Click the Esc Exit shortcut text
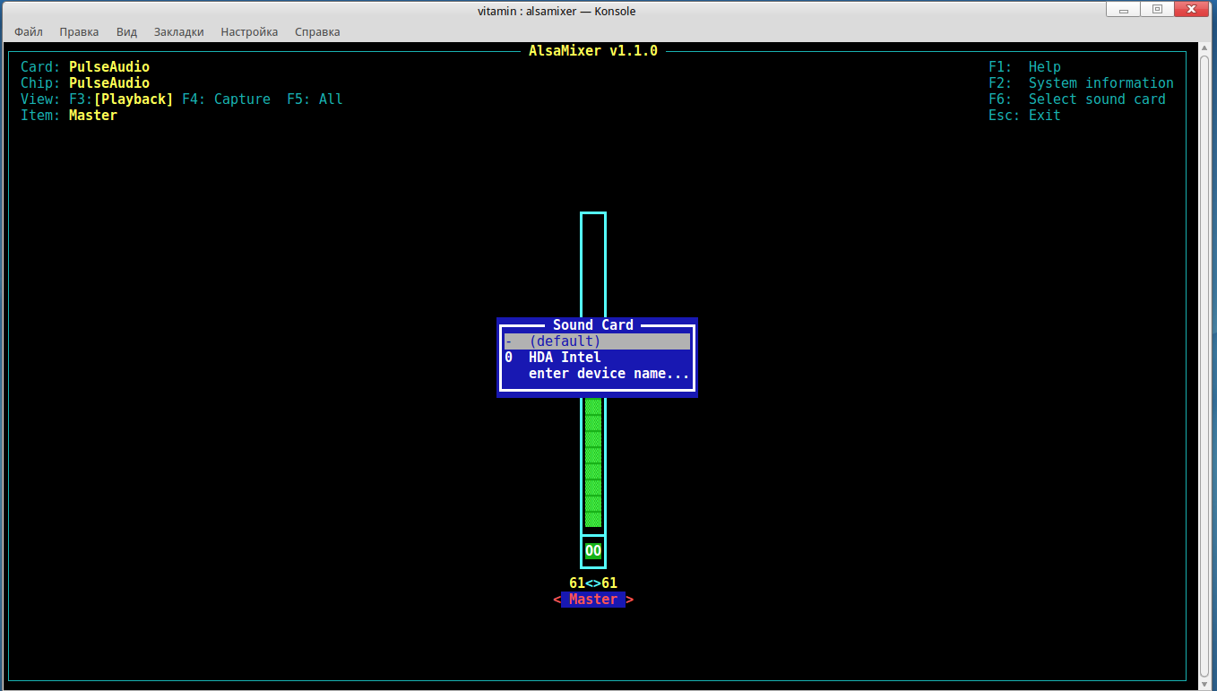This screenshot has width=1217, height=691. (1024, 116)
